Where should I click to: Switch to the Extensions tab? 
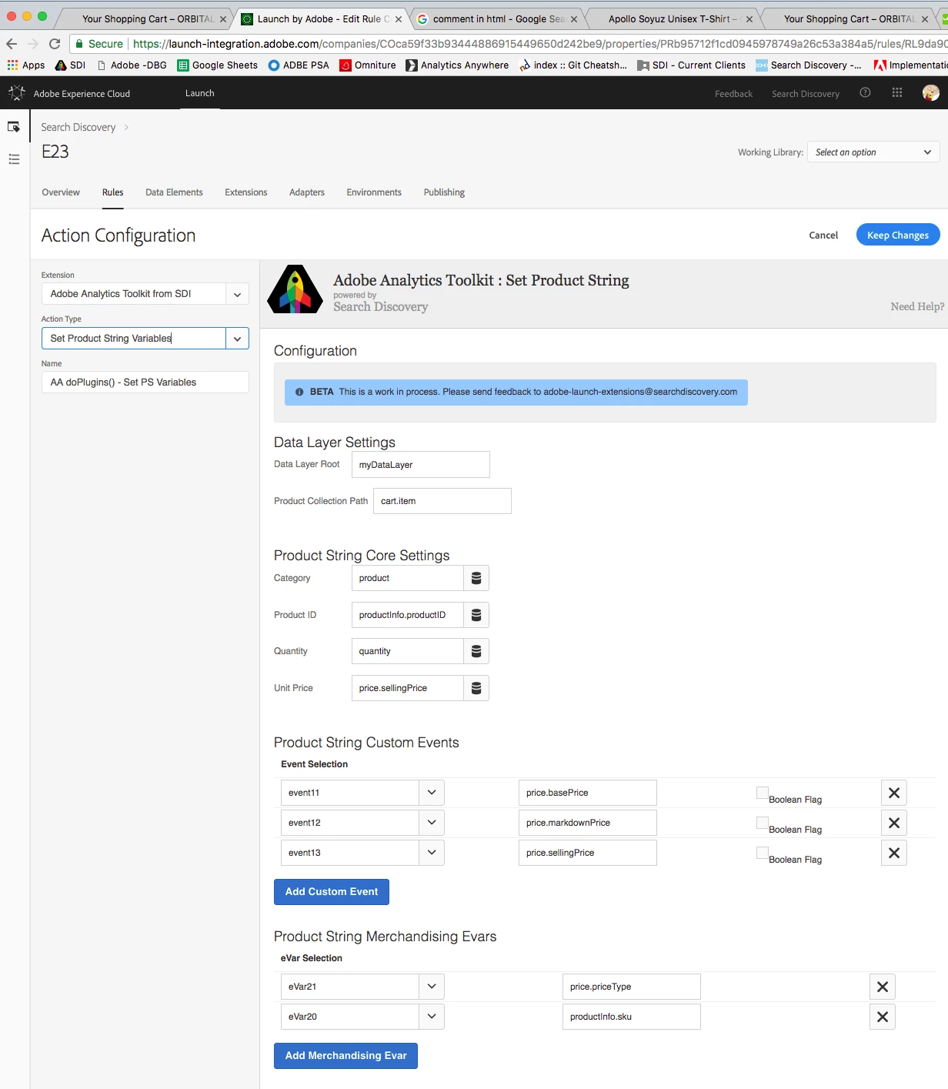[x=246, y=192]
